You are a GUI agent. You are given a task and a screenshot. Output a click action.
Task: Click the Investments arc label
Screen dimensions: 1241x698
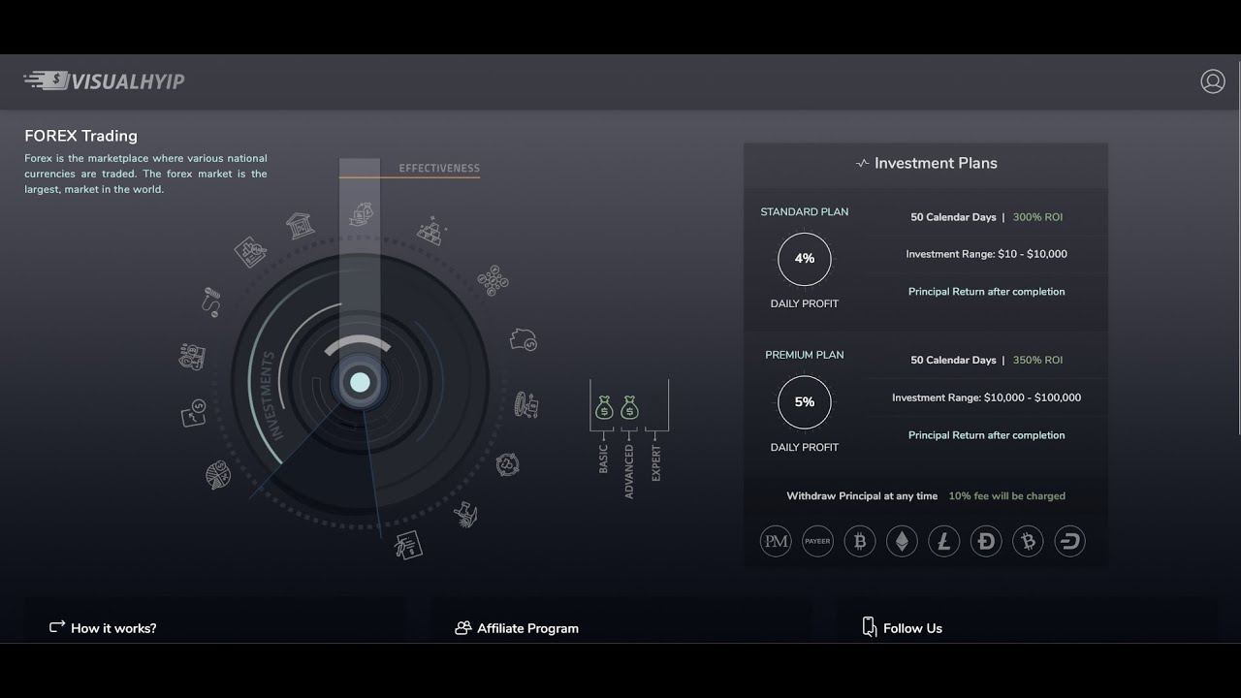point(267,396)
